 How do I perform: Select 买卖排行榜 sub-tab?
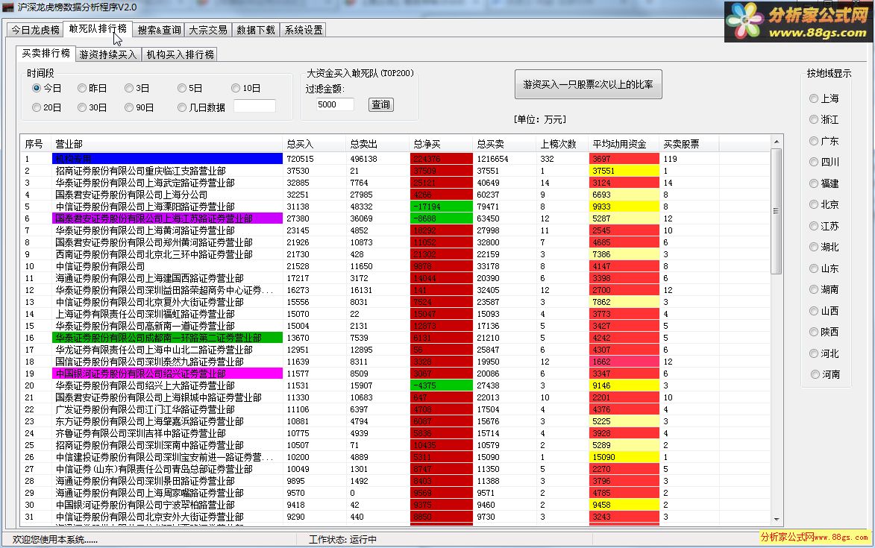click(46, 54)
